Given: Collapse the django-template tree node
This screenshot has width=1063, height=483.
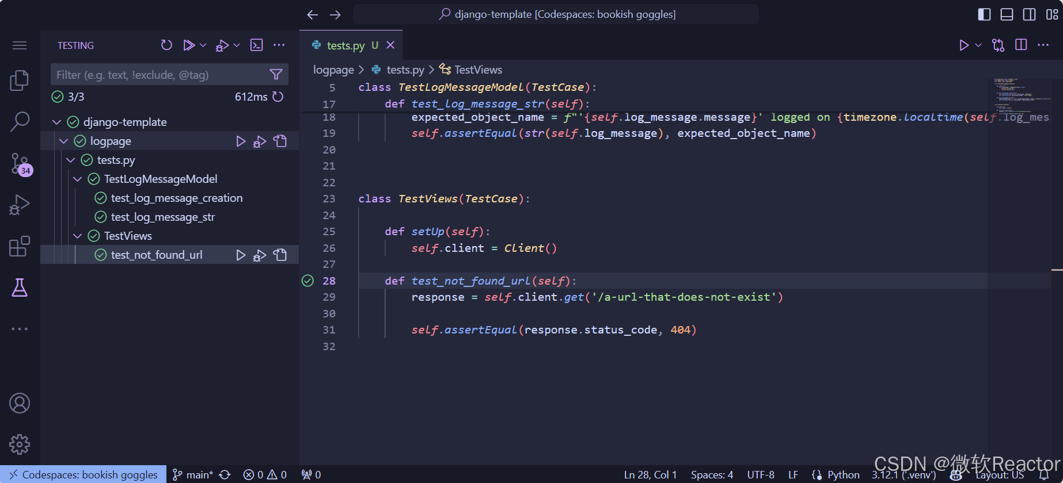Looking at the screenshot, I should (56, 122).
